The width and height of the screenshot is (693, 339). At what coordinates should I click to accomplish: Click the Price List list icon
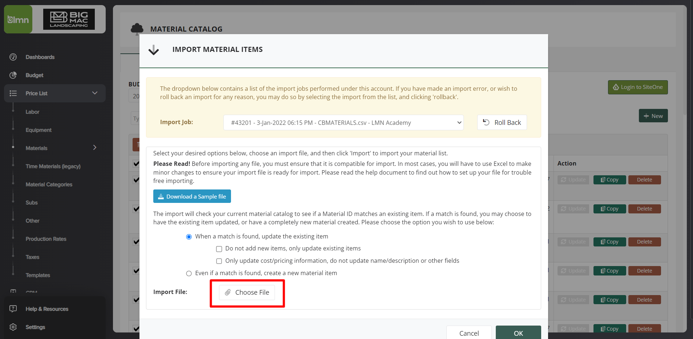13,93
